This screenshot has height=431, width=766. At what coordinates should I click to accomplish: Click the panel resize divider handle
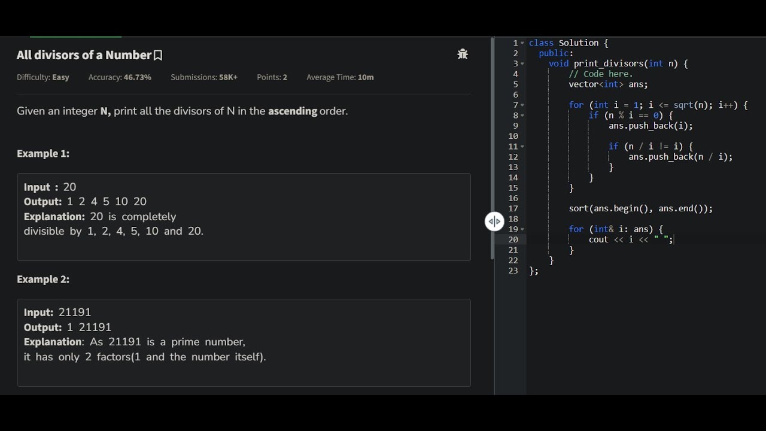pos(494,221)
